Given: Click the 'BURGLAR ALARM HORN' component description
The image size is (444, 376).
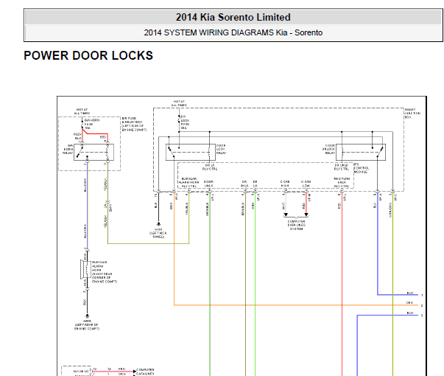Looking at the screenshot, I should pos(105,272).
